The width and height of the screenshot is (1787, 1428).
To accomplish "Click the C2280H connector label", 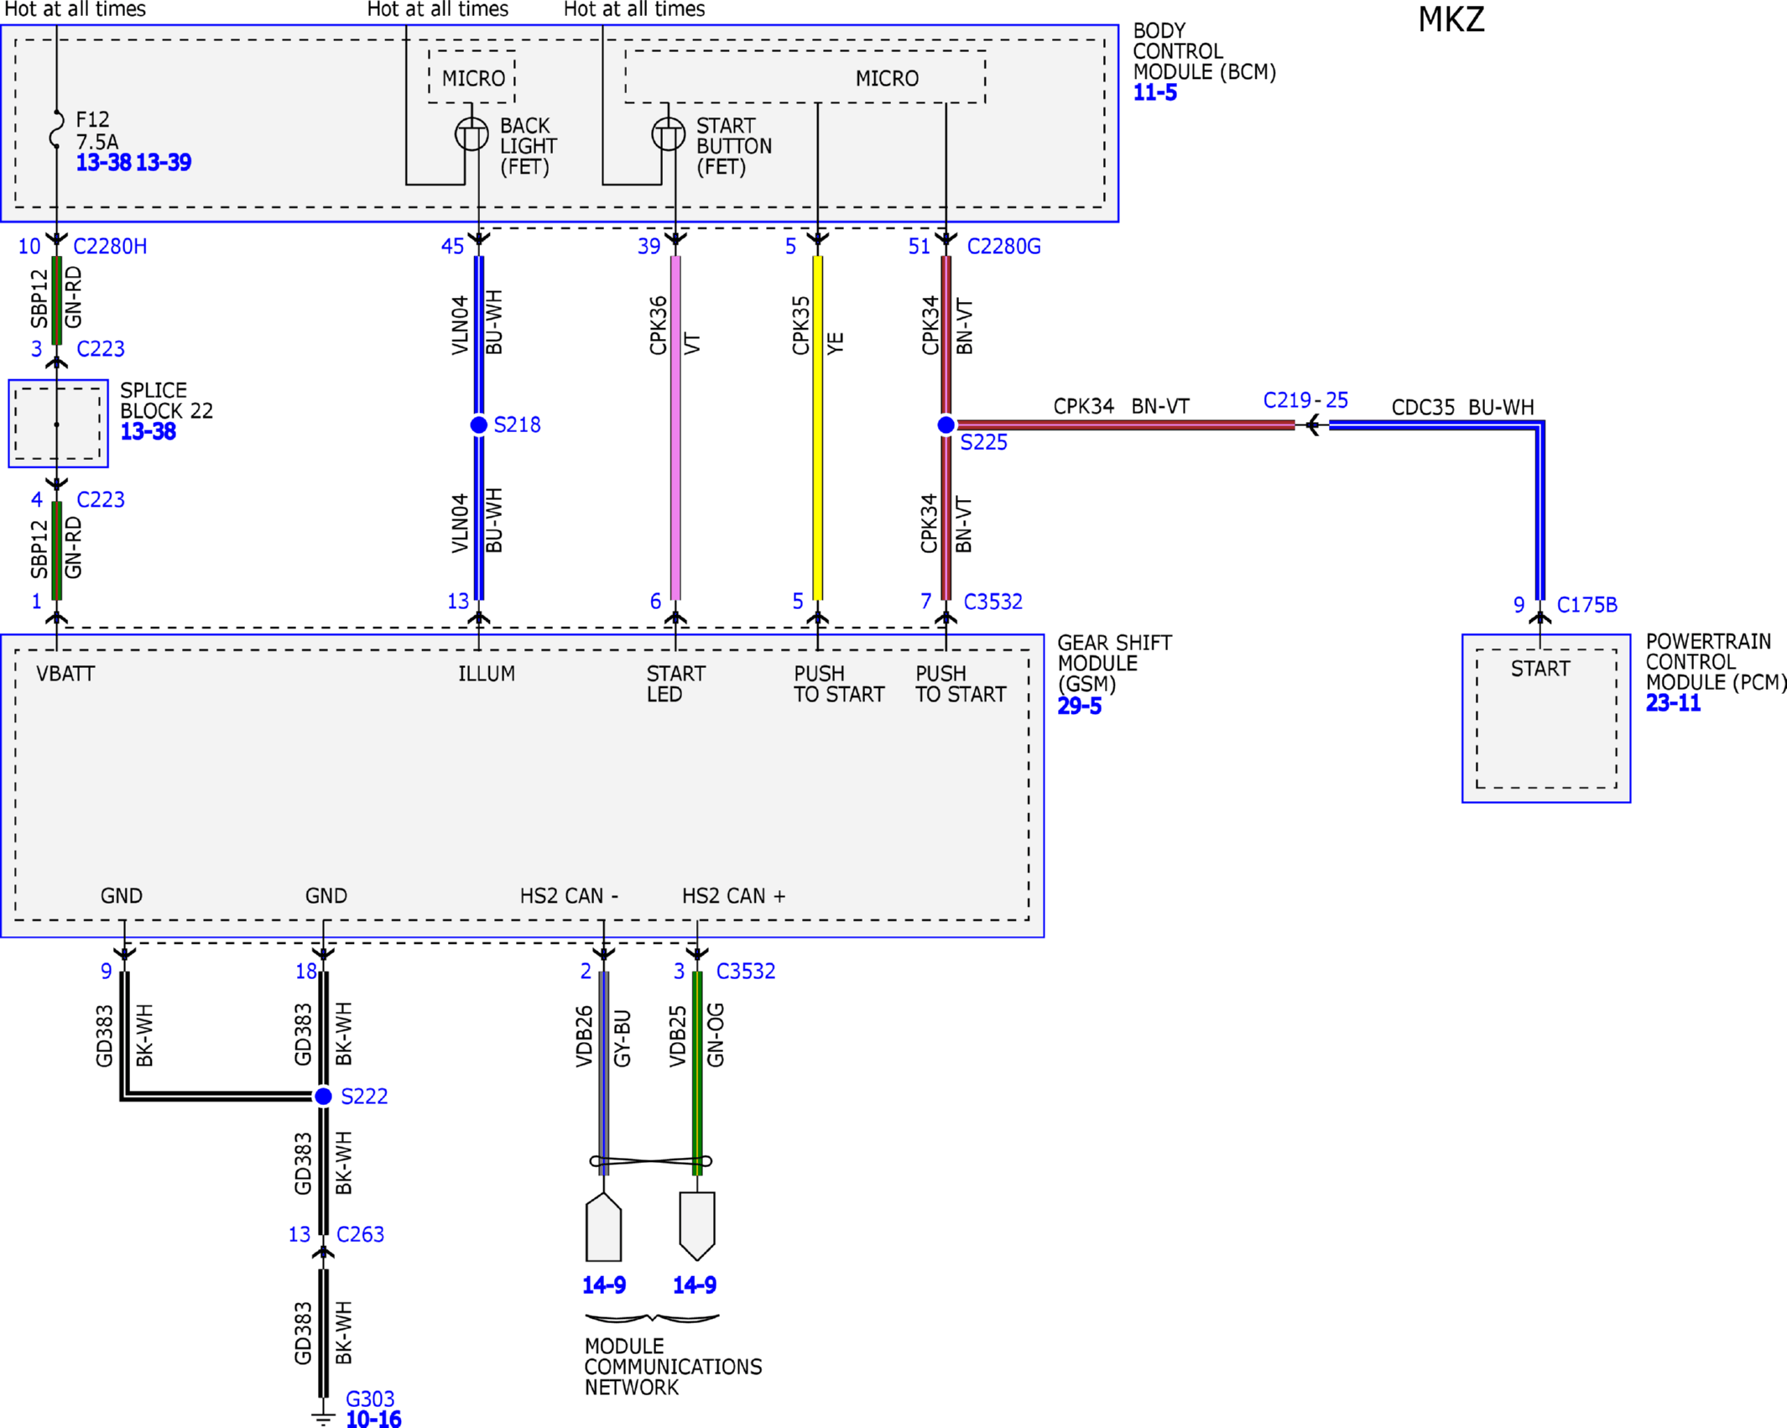I will click(x=110, y=246).
